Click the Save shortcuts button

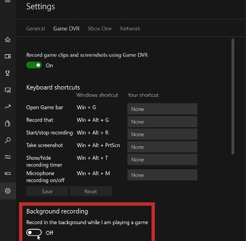pyautogui.click(x=47, y=191)
